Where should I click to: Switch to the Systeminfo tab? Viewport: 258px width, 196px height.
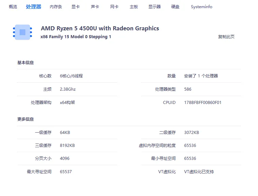tap(201, 7)
